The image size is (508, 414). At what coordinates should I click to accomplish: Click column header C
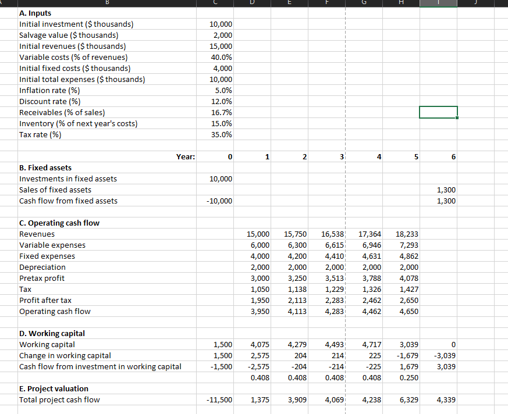click(215, 3)
